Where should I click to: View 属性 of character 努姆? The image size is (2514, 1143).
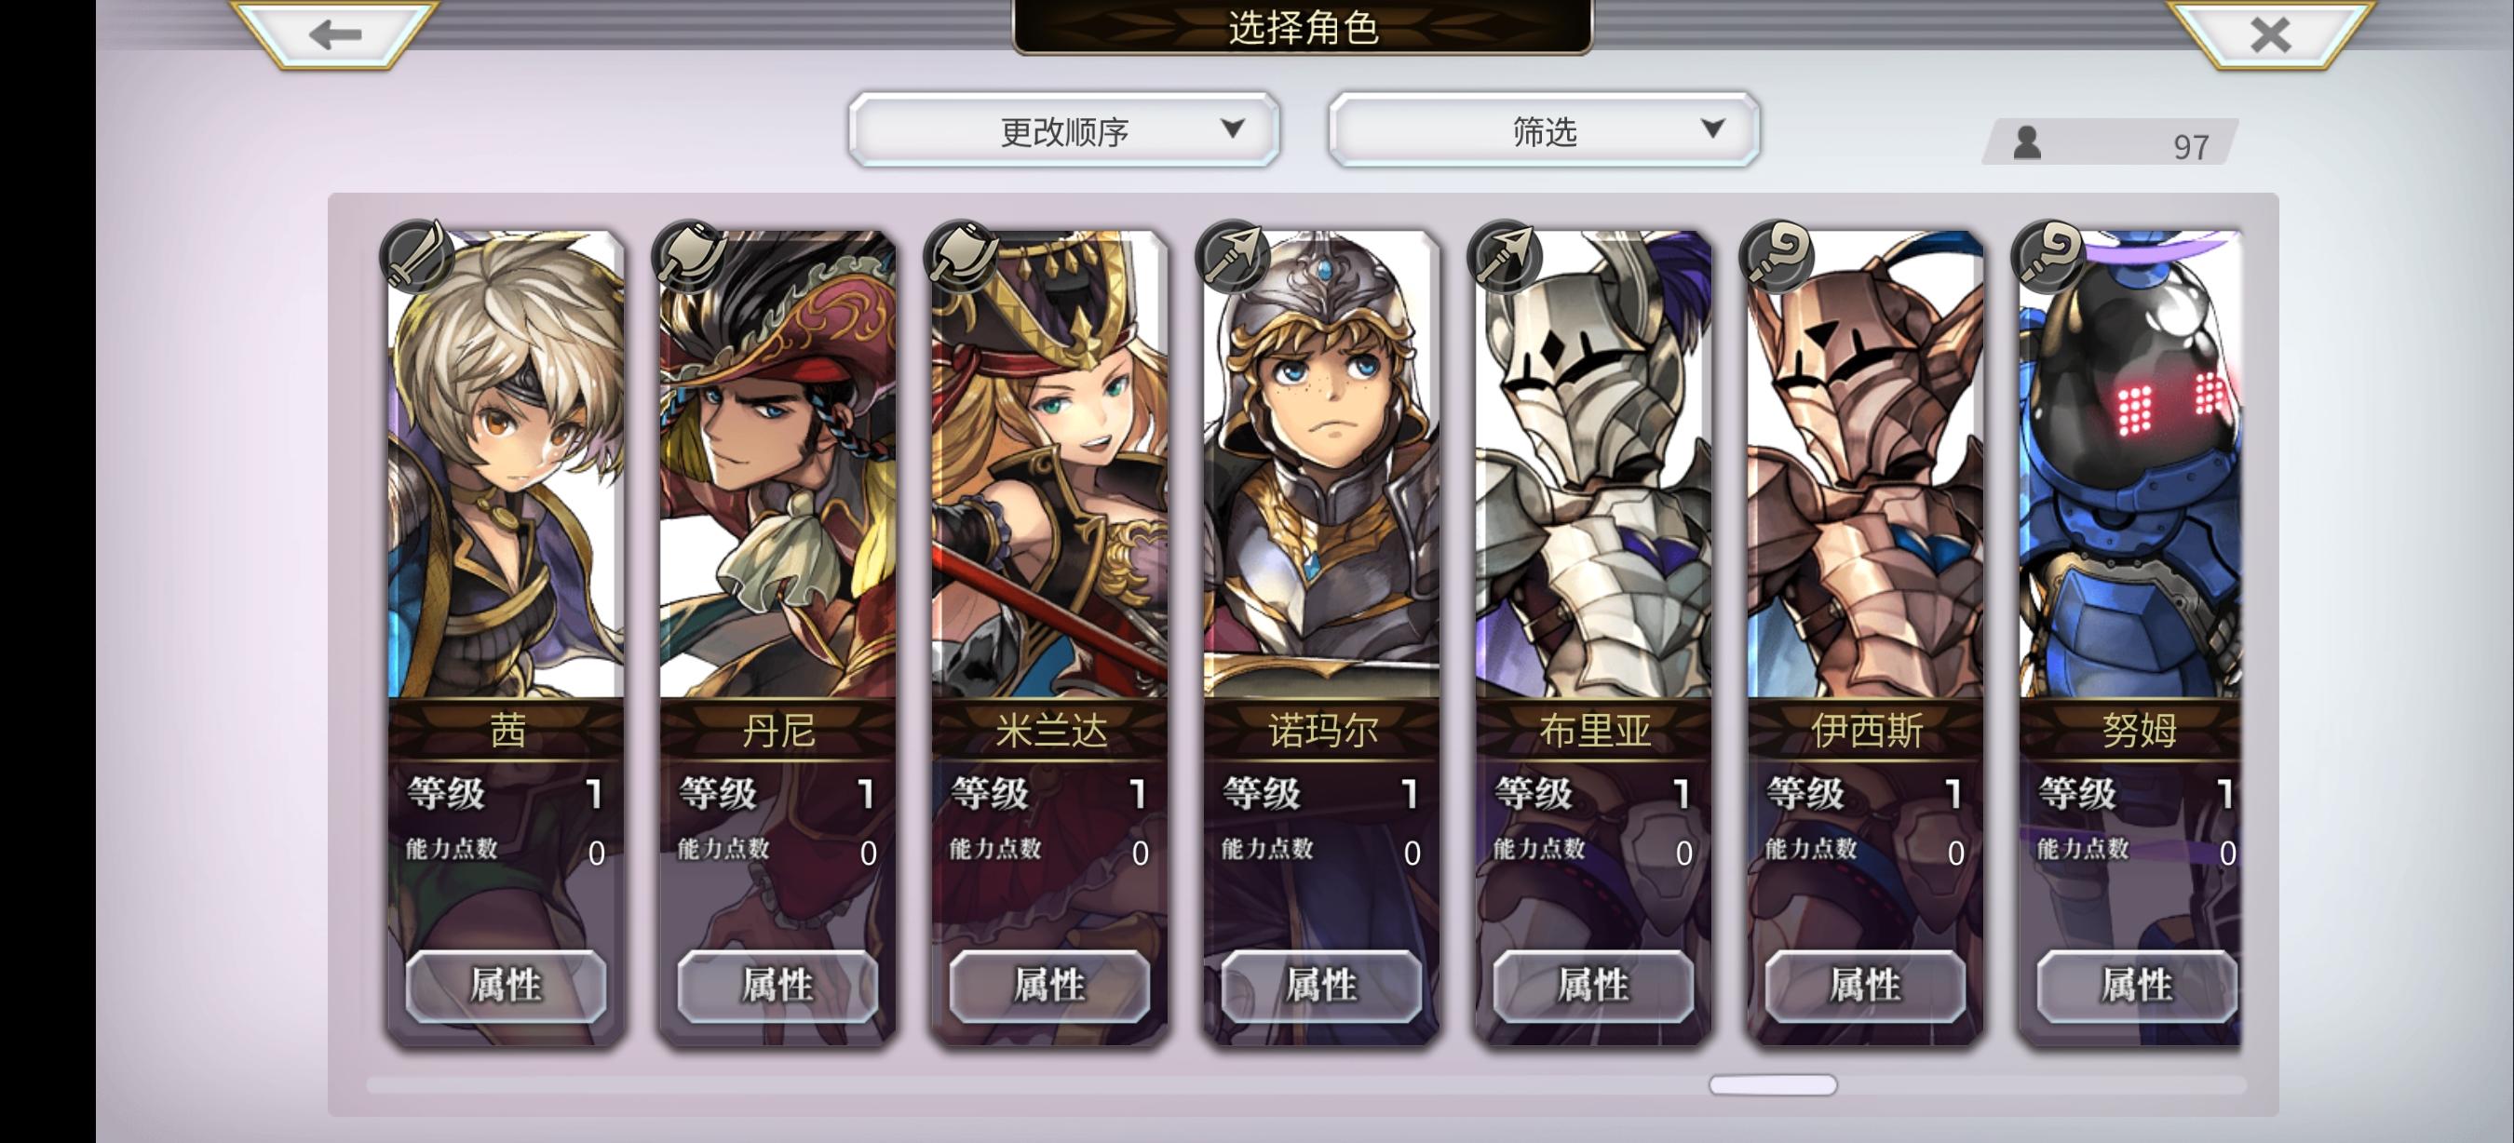coord(2136,985)
